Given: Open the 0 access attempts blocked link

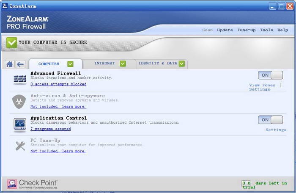Looking at the screenshot, I should (58, 84).
